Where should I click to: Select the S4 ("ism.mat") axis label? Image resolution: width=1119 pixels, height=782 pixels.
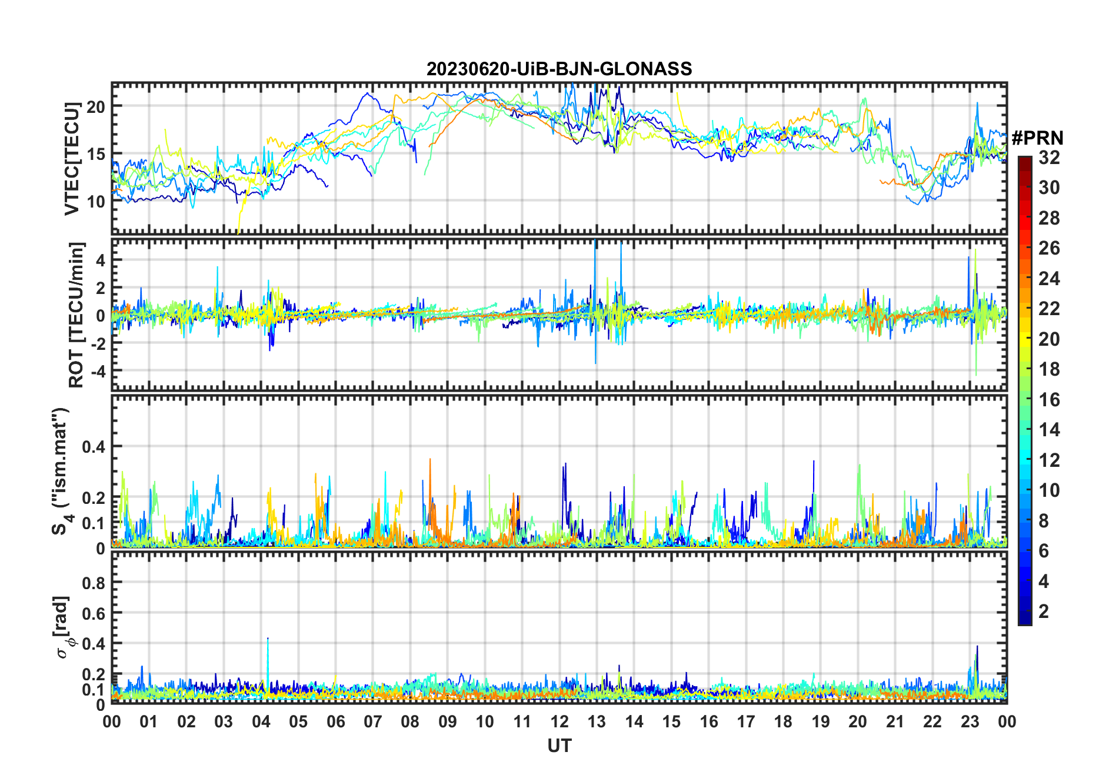[61, 472]
